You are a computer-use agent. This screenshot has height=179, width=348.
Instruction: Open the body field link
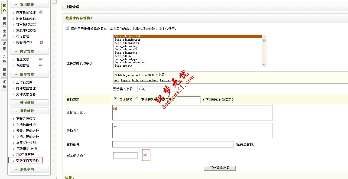tap(135, 80)
